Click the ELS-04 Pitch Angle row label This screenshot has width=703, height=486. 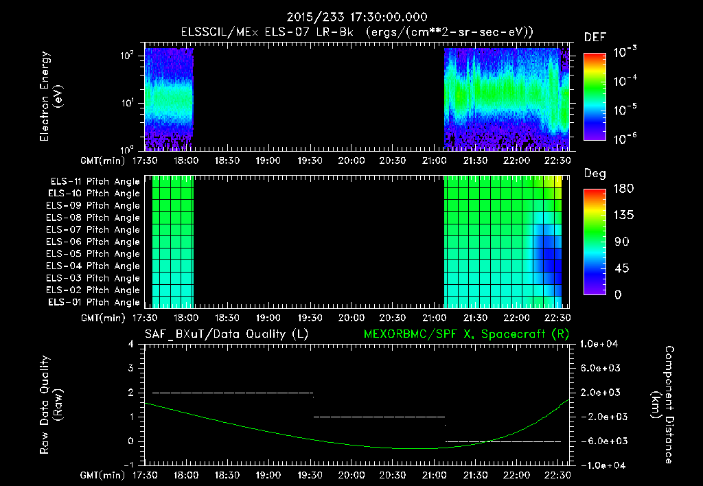coord(93,266)
